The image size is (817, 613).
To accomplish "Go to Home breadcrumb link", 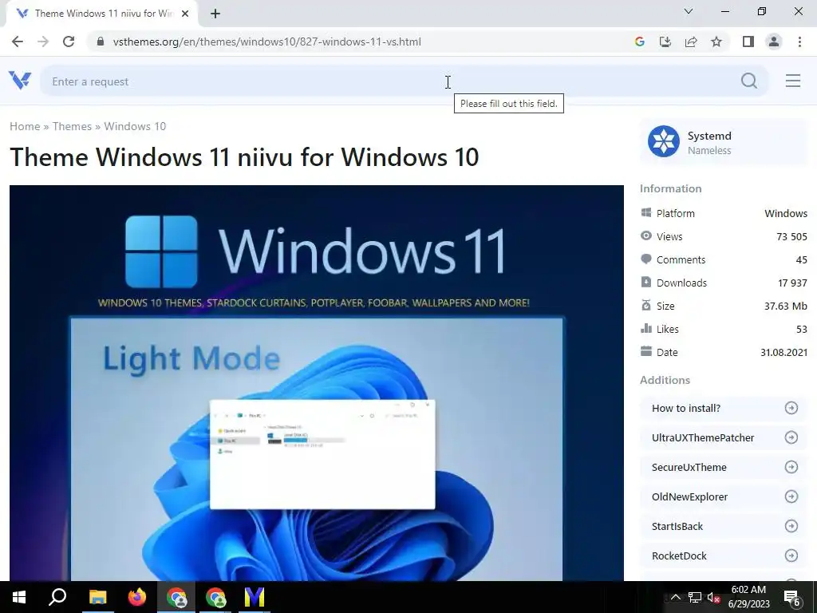I will pyautogui.click(x=25, y=126).
